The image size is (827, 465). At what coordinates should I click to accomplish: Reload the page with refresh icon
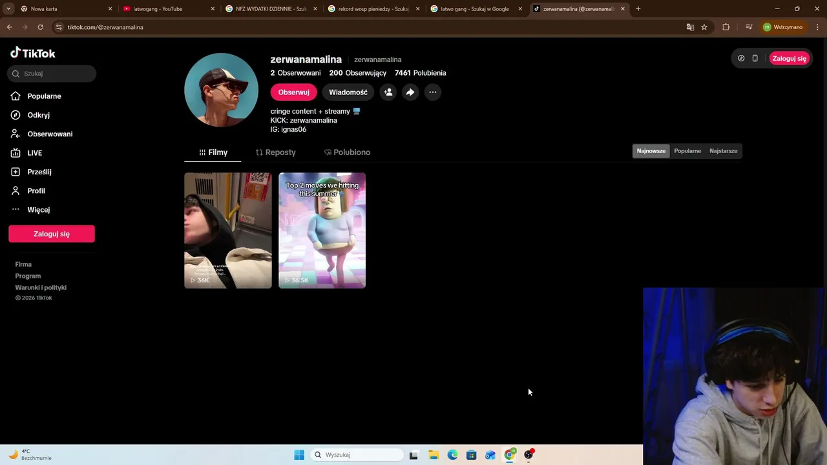click(40, 27)
